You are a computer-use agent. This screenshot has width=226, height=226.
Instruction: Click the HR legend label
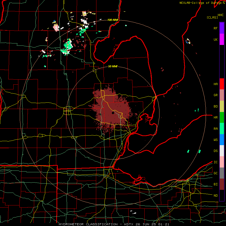[x=215, y=118]
